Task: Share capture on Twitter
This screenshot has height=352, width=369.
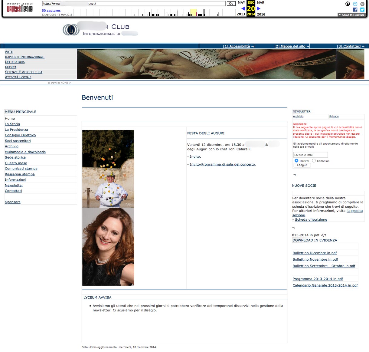Action: 362,10
